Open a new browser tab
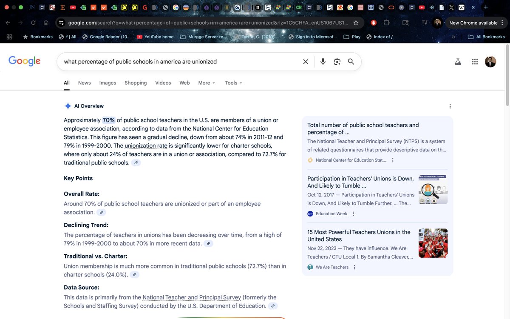This screenshot has width=510, height=319. click(x=486, y=7)
